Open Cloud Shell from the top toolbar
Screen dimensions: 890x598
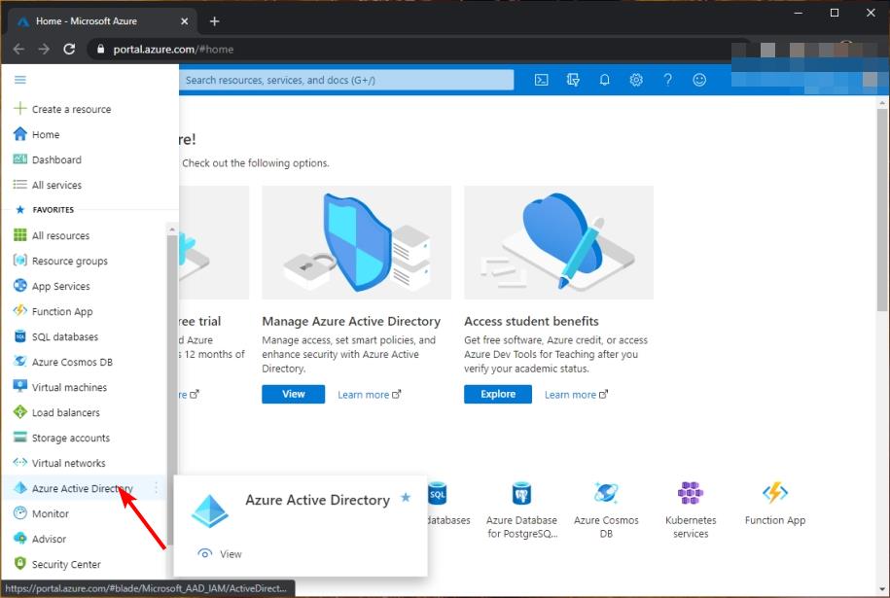tap(541, 80)
